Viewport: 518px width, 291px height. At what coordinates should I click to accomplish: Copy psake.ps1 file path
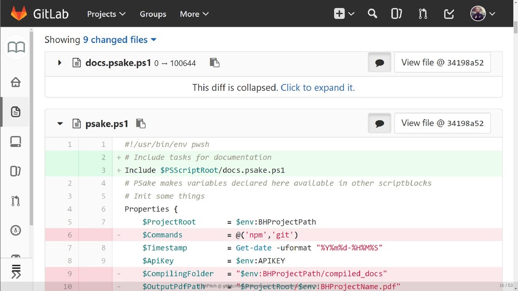(141, 123)
